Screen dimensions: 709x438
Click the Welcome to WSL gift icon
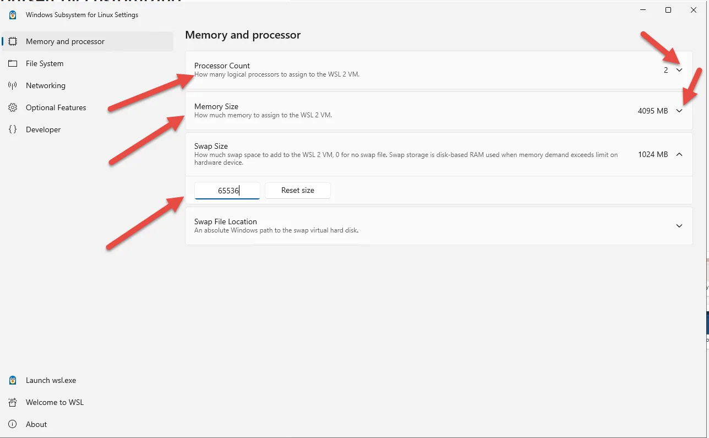point(13,402)
